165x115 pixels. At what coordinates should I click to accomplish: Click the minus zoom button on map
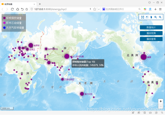click(161, 106)
